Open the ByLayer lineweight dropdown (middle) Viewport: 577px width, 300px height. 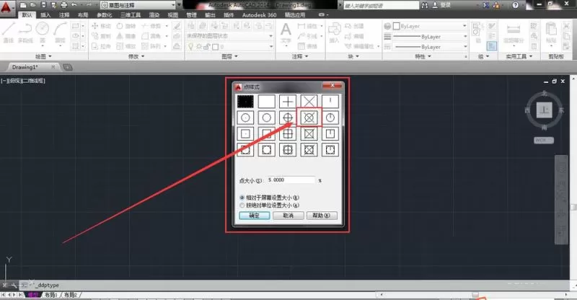click(430, 37)
